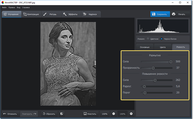The height and width of the screenshot is (119, 193).
Task: Click the Save floppy disk icon
Action: tap(154, 14)
